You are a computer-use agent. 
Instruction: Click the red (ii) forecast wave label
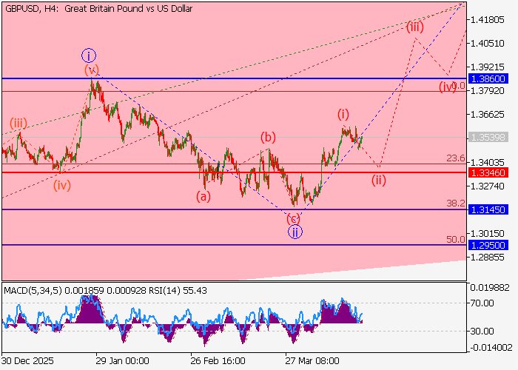point(379,179)
